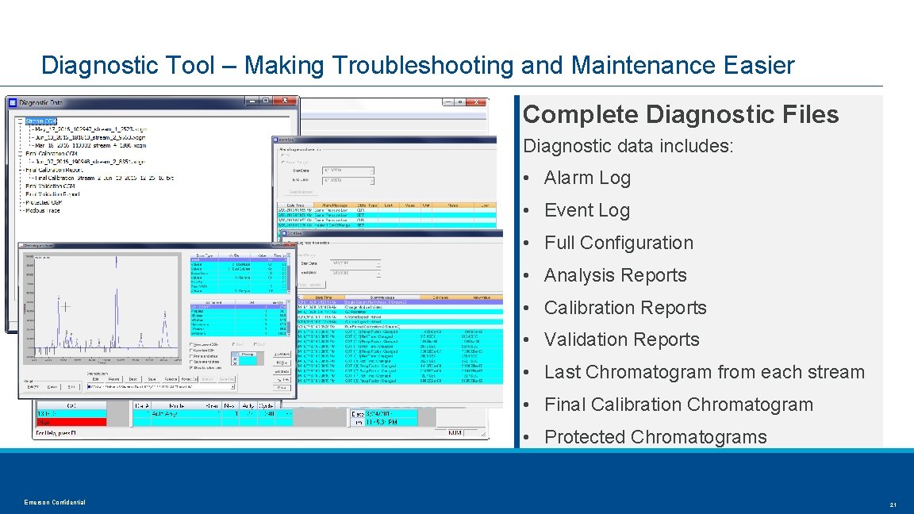Open the Final Calibration Stream 2 txt file

pyautogui.click(x=105, y=178)
